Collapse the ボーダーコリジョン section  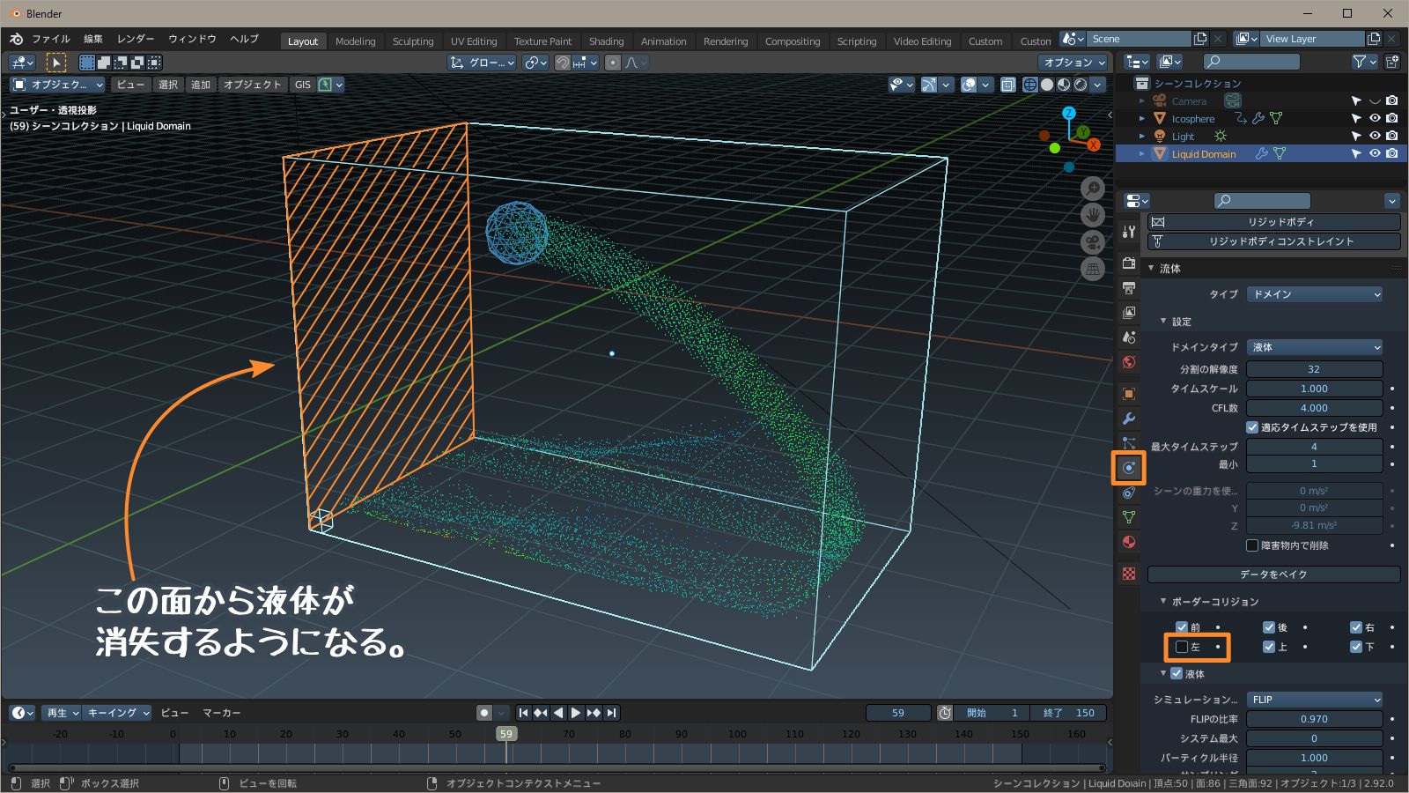pyautogui.click(x=1163, y=601)
